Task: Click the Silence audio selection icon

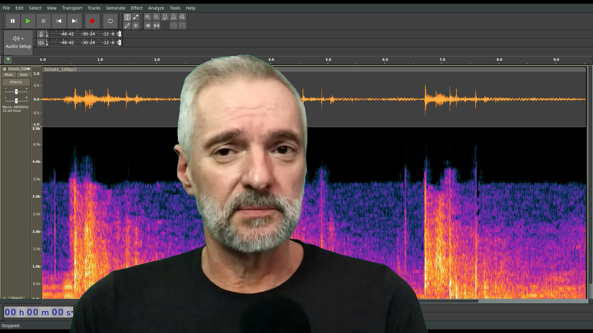Action: 157,25
